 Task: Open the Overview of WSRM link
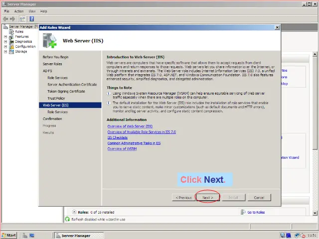click(122, 149)
